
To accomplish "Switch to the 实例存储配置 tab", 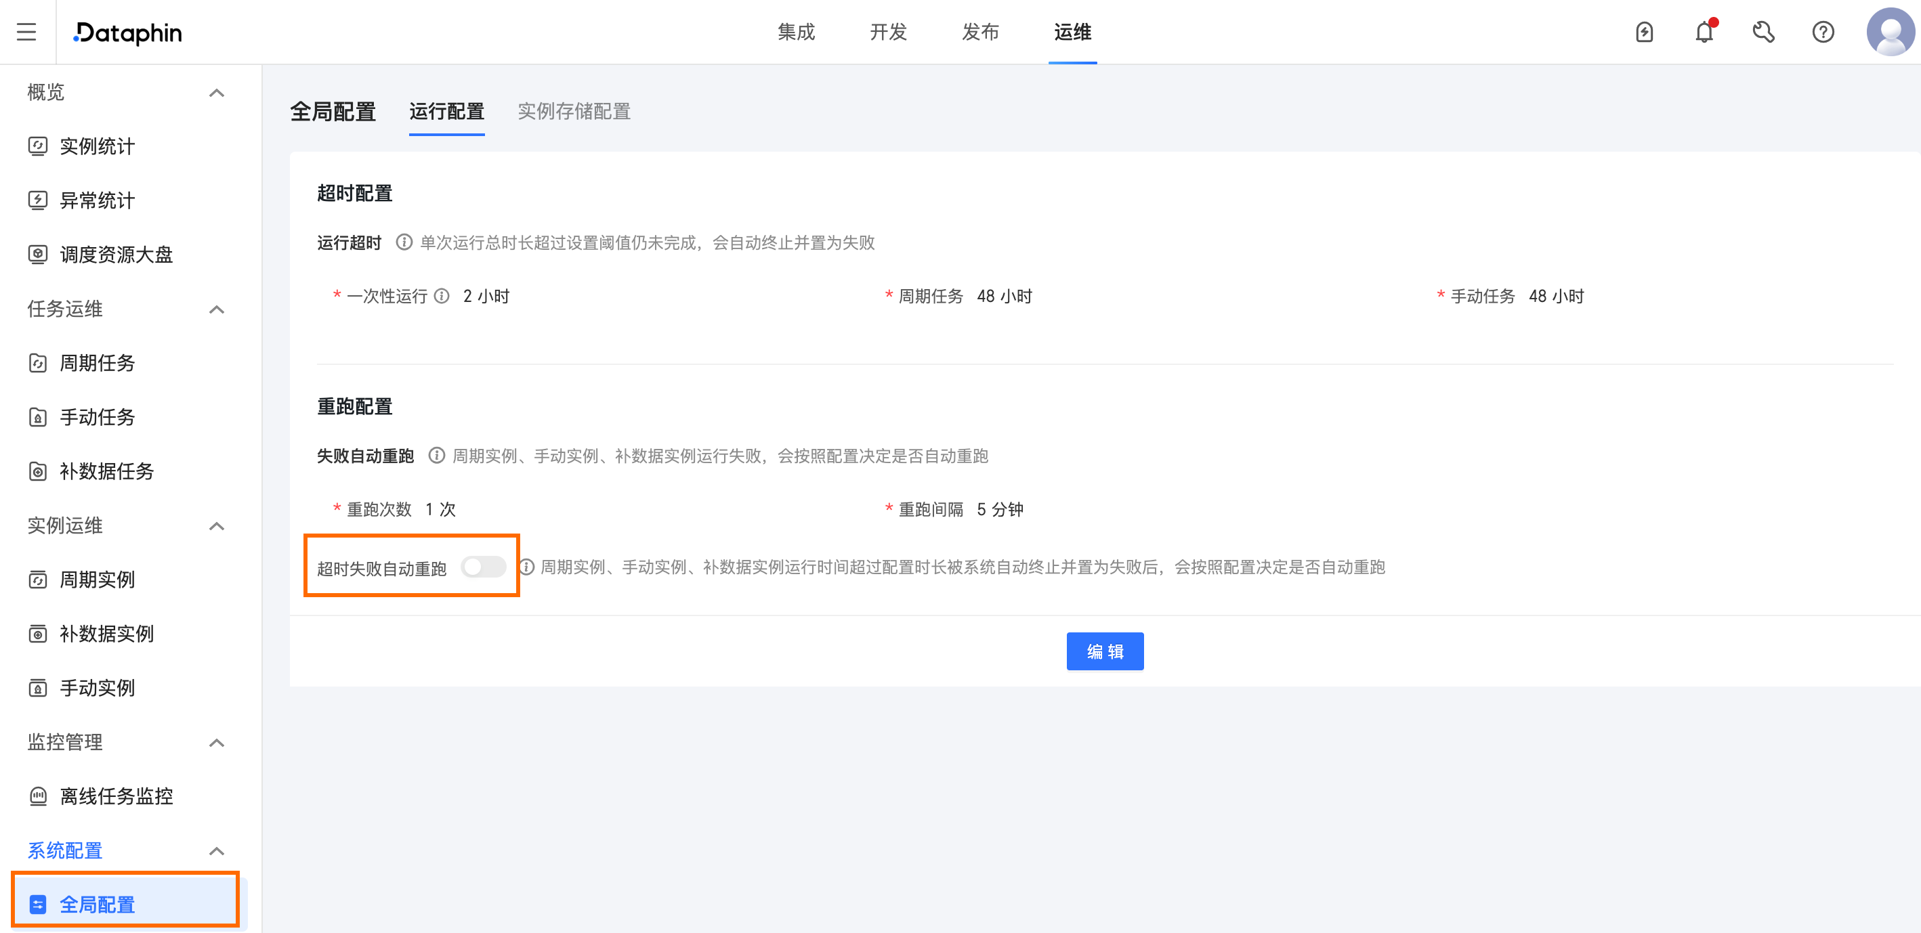I will 574,111.
